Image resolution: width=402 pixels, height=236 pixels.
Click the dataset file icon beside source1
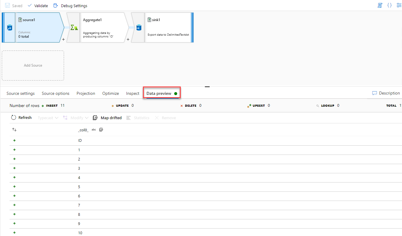(20, 20)
